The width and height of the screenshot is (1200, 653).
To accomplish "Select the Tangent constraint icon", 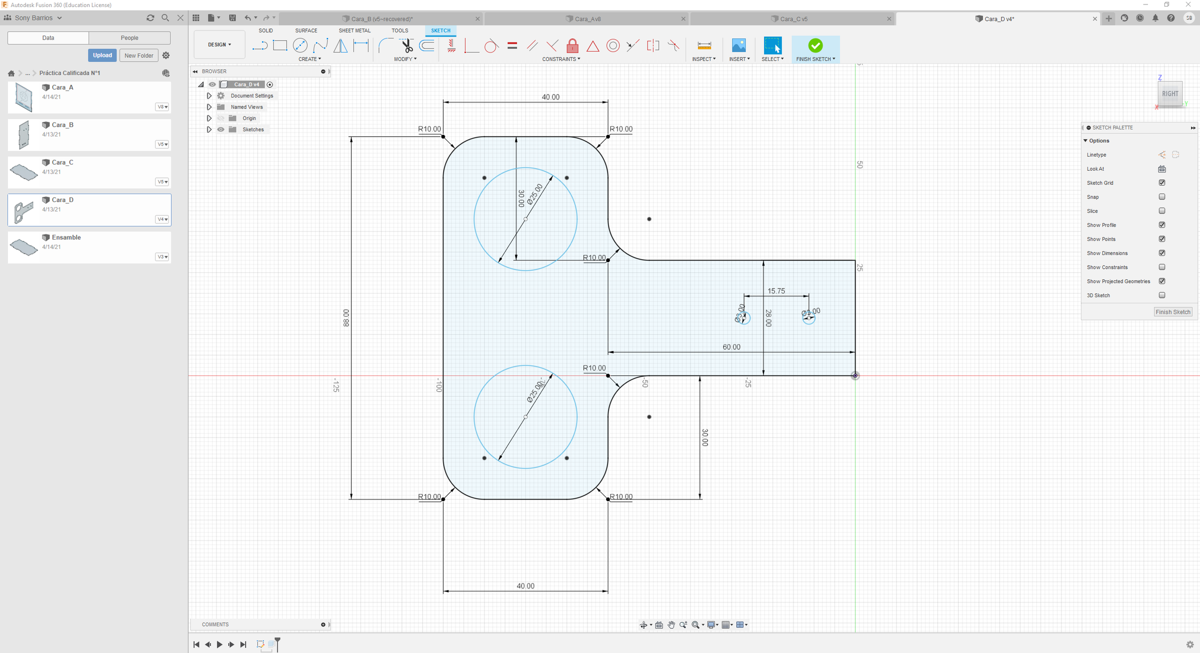I will click(x=491, y=45).
